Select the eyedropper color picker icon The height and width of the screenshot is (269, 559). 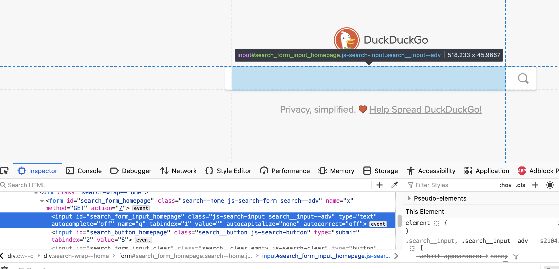(x=394, y=185)
